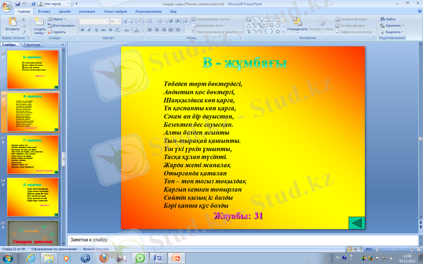This screenshot has height=264, width=423.
Task: Click the green back arrow on slide
Action: tap(357, 223)
